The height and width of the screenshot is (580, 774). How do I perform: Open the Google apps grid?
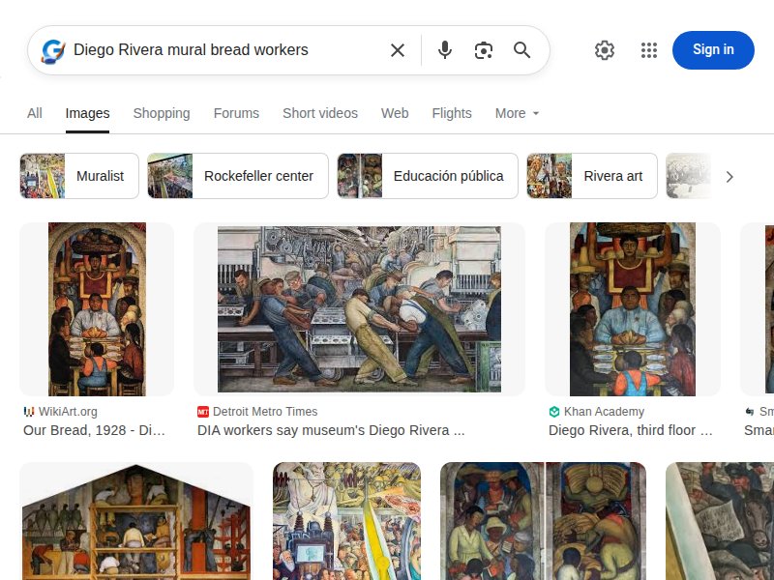click(648, 49)
